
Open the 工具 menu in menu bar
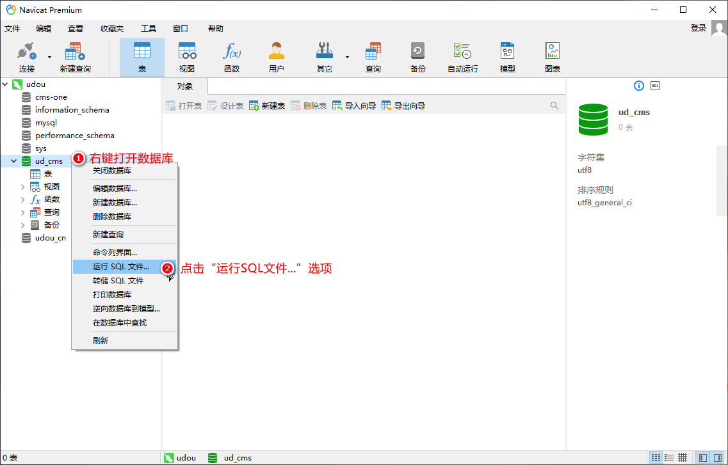pyautogui.click(x=149, y=29)
